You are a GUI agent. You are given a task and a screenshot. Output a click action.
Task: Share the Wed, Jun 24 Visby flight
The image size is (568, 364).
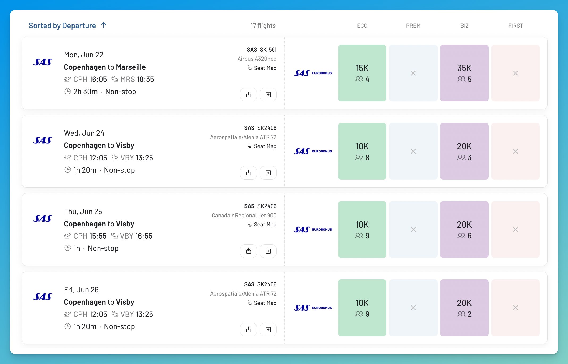[x=248, y=173]
